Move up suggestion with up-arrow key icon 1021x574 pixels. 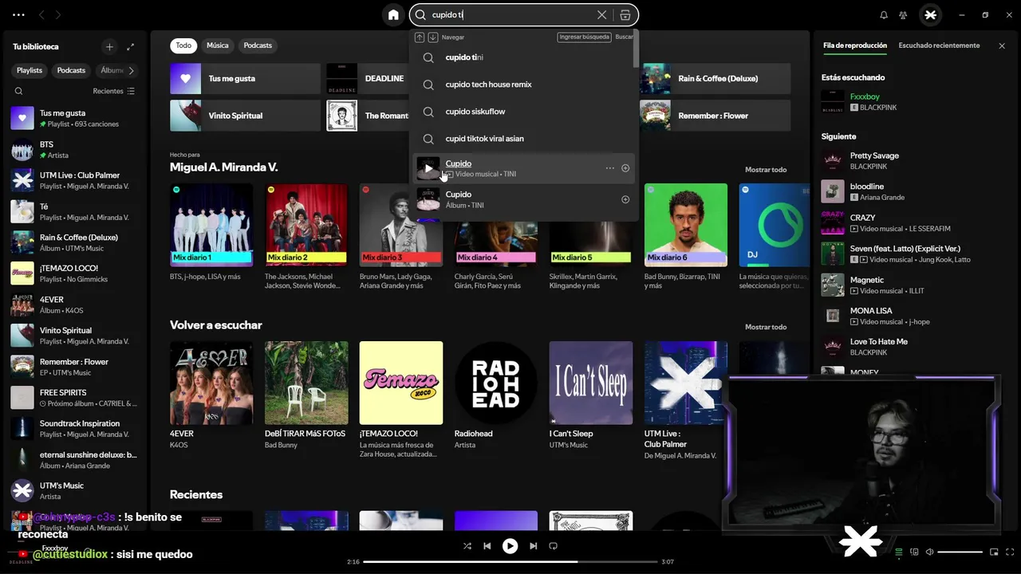tap(420, 37)
